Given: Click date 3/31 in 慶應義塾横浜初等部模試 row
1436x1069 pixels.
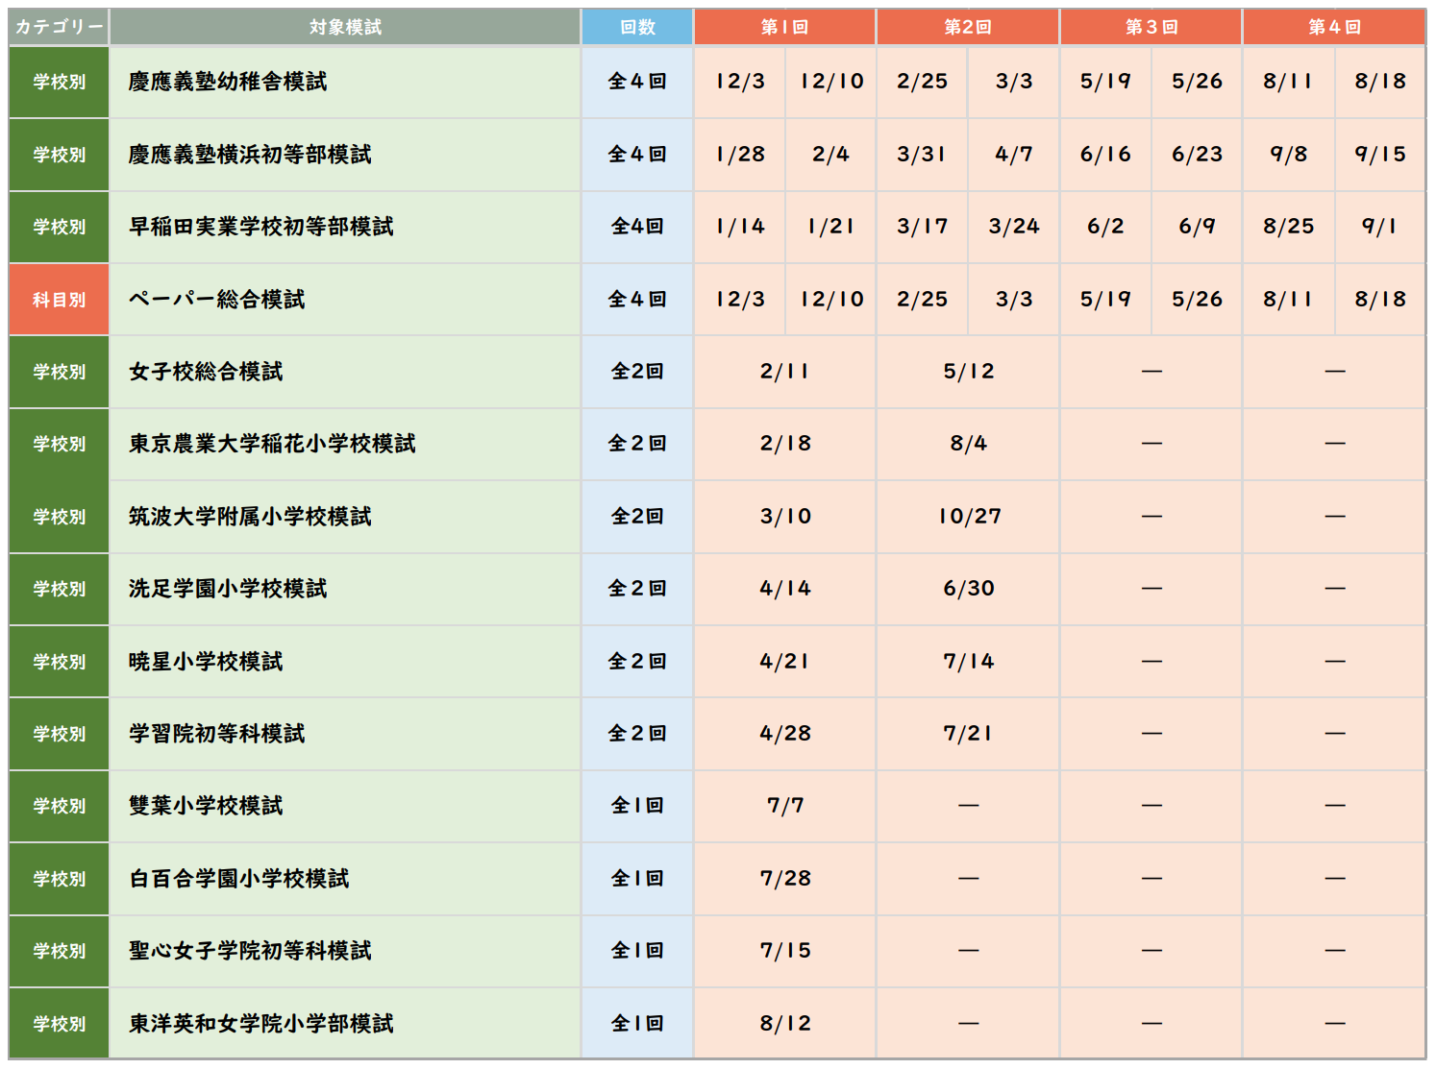Looking at the screenshot, I should [x=922, y=154].
